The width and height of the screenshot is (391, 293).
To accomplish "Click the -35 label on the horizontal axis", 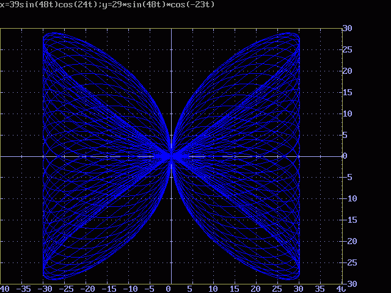I will pos(24,288).
